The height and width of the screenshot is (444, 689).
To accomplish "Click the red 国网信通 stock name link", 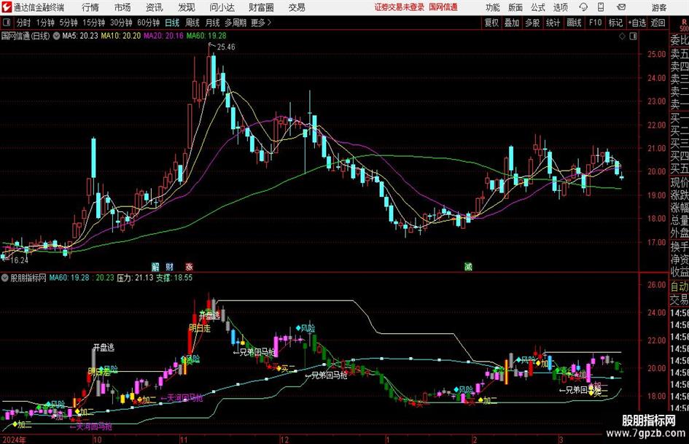I will click(443, 7).
